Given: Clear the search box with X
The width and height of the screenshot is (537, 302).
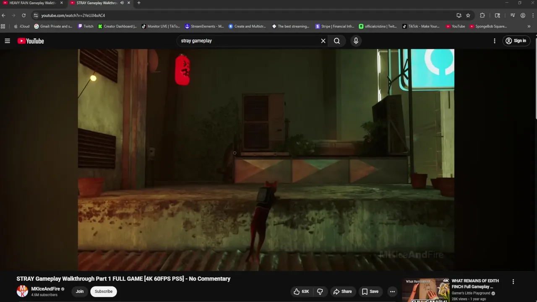Looking at the screenshot, I should click(323, 41).
